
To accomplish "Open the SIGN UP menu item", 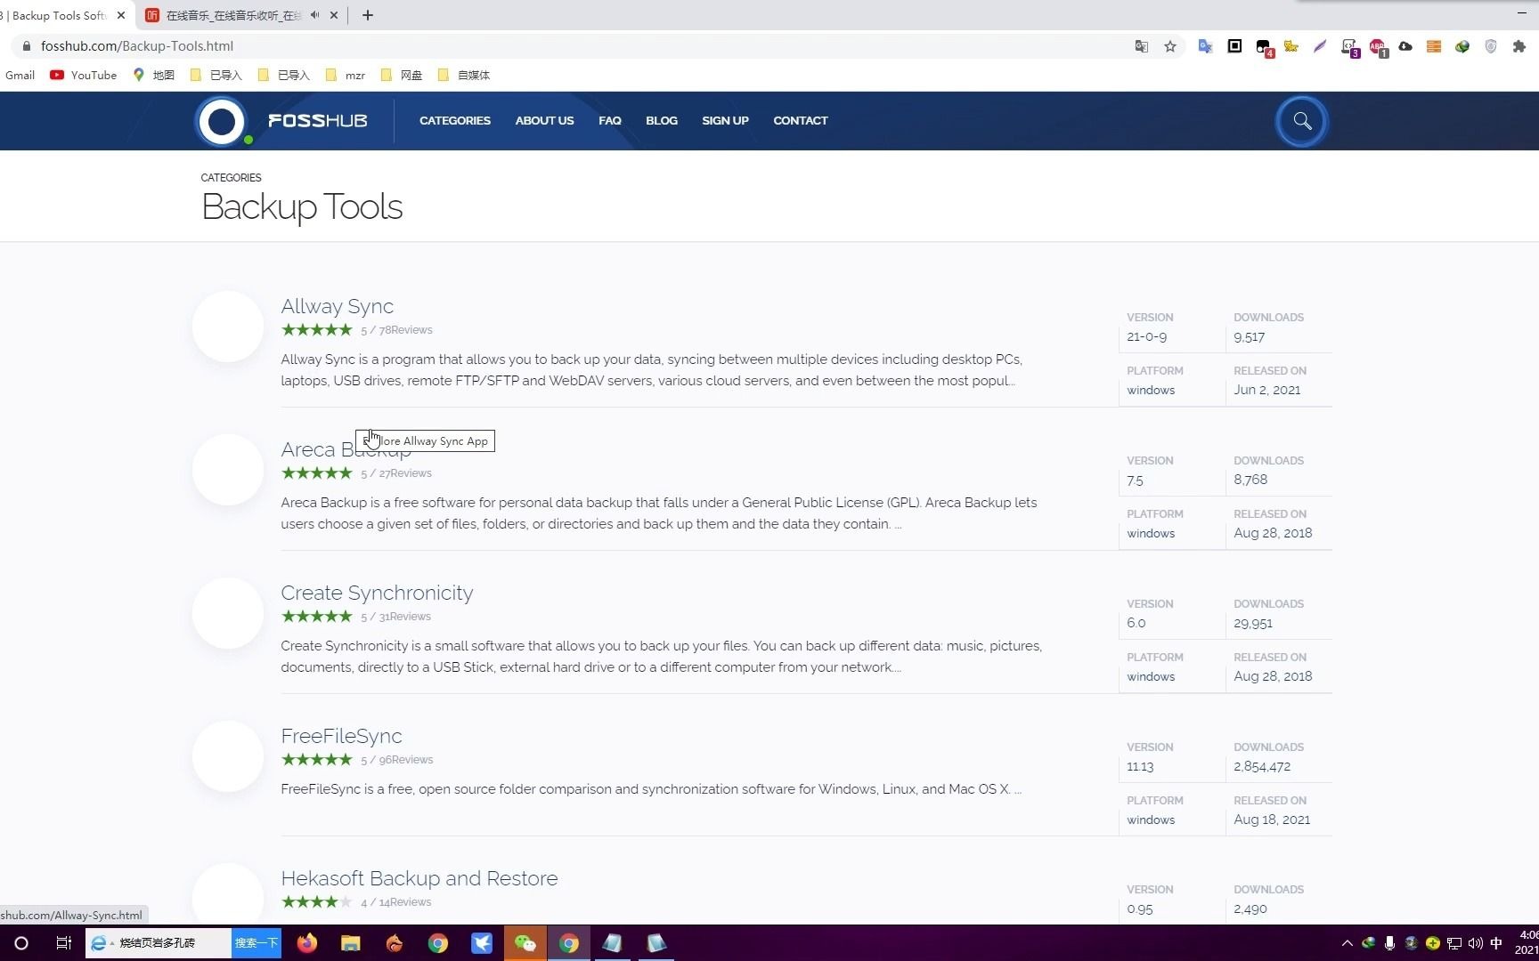I will pos(725,121).
